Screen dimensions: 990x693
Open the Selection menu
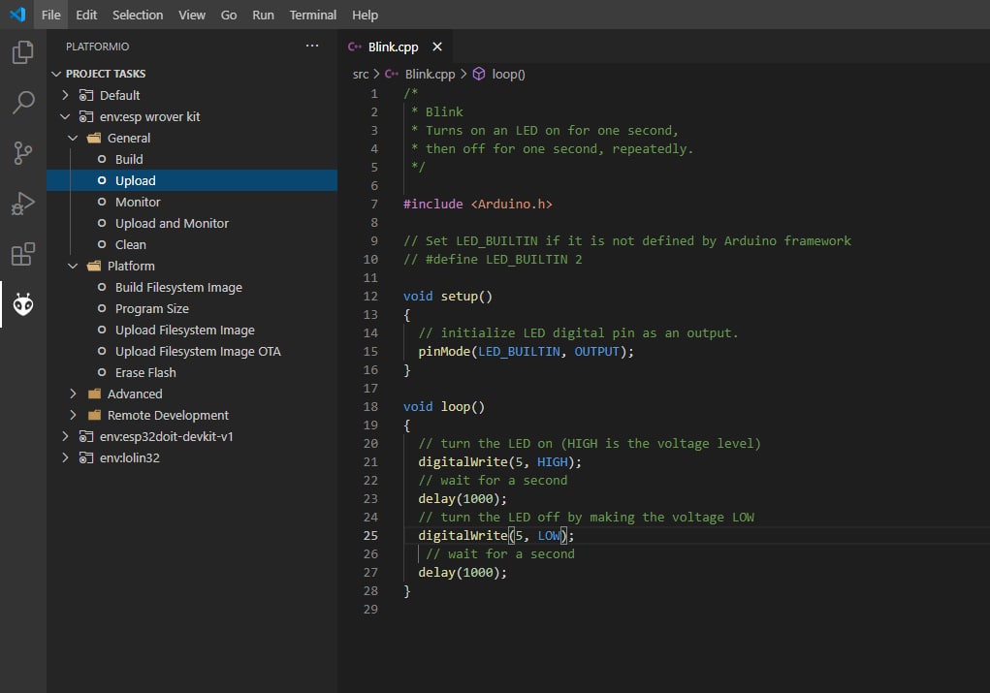[138, 15]
